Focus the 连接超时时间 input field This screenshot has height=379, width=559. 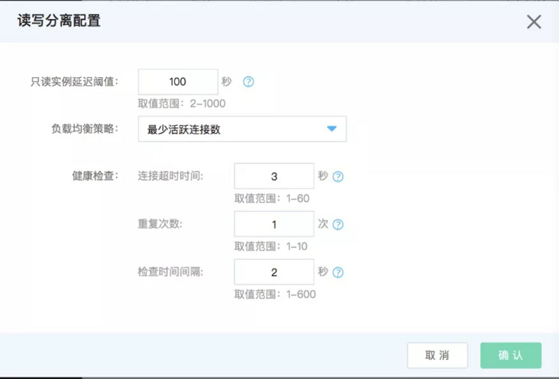click(x=274, y=176)
